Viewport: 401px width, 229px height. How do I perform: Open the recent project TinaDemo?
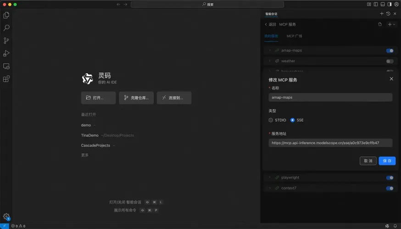90,135
